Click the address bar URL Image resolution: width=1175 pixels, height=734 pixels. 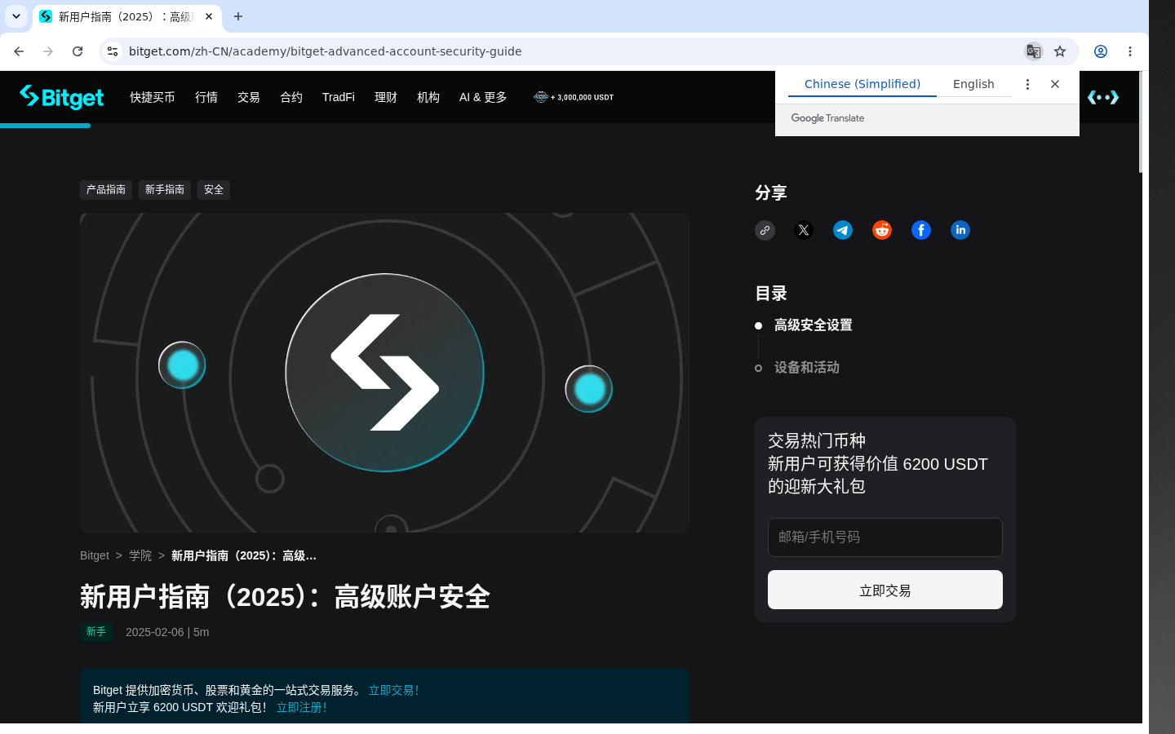[x=326, y=51]
